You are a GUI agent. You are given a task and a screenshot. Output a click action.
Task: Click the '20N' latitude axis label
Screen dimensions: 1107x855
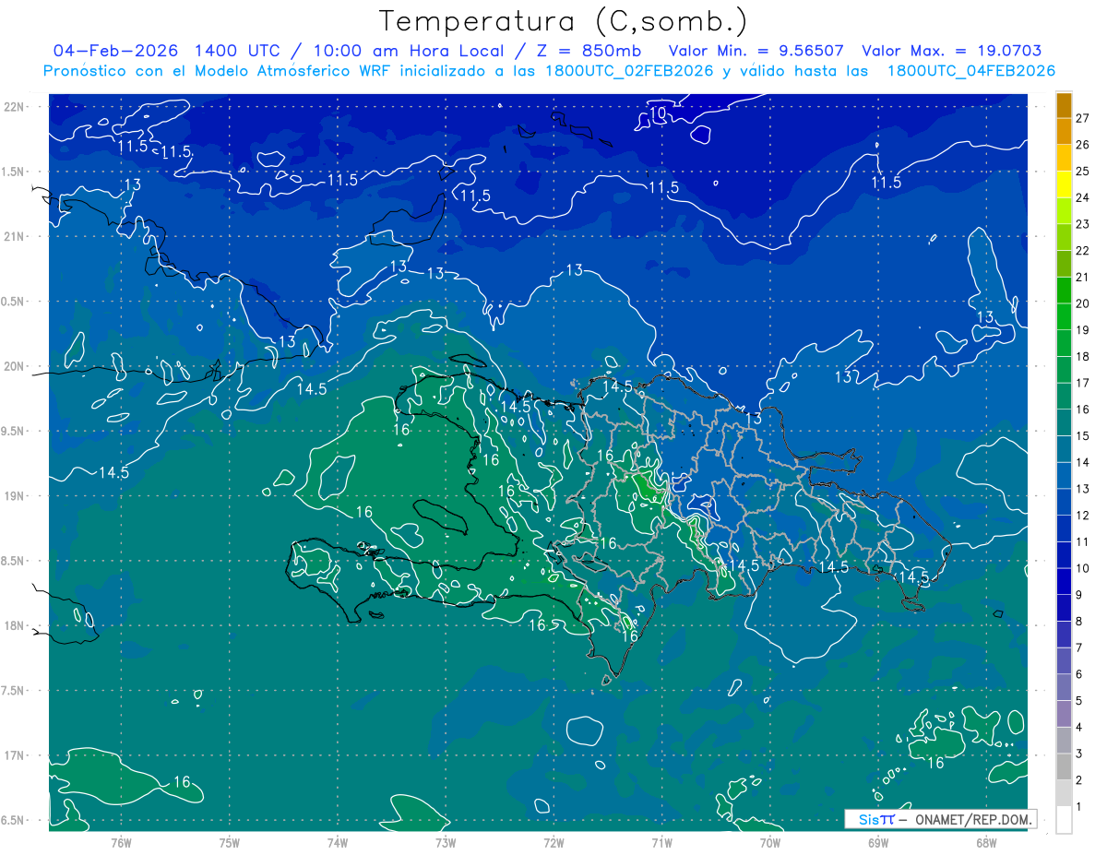(x=13, y=366)
